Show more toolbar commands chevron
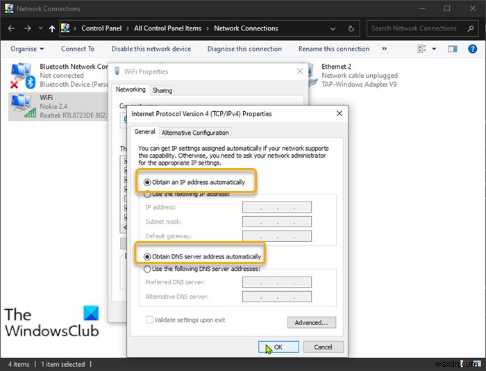This screenshot has width=486, height=371. (x=385, y=49)
